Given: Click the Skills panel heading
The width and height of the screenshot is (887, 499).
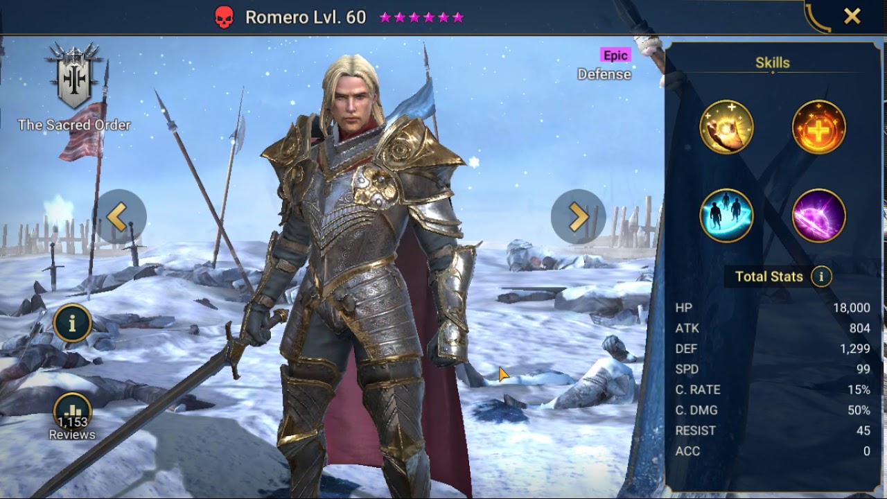Looking at the screenshot, I should [772, 63].
